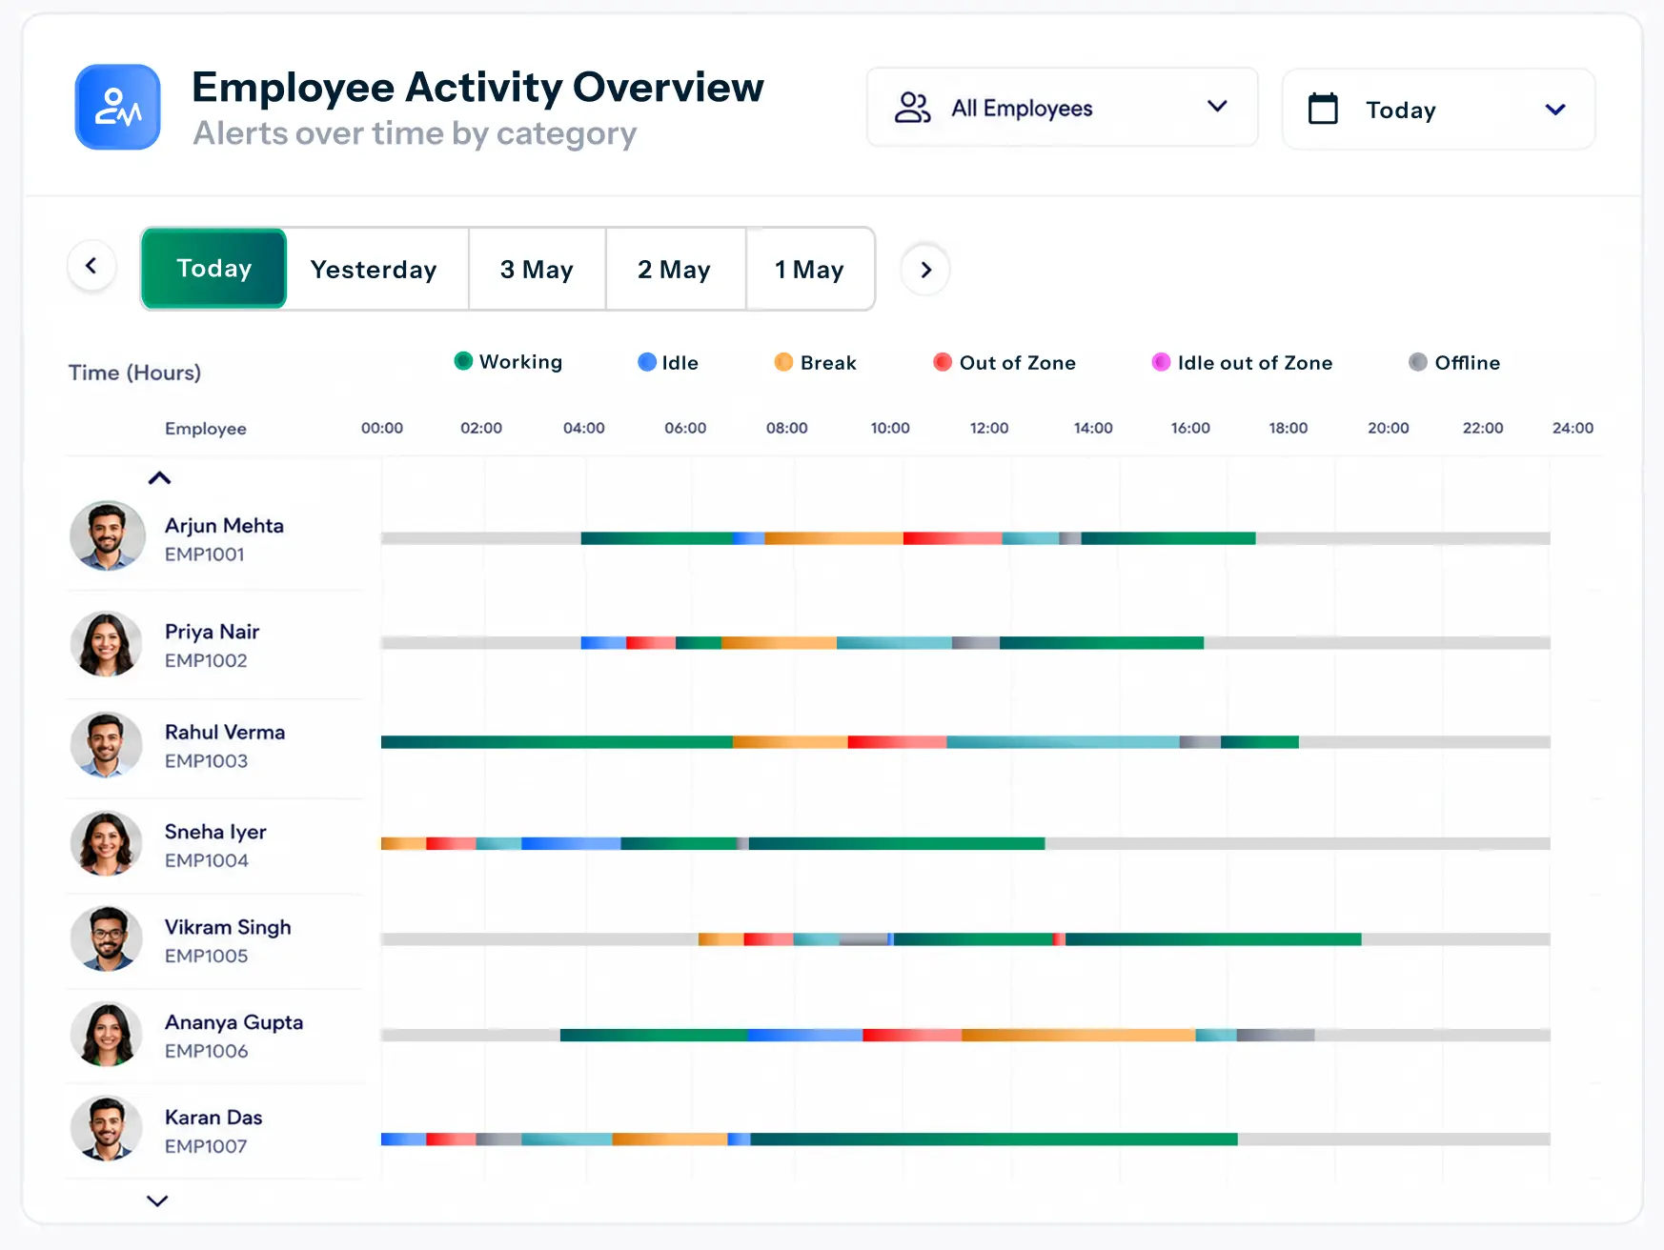Viewport: 1664px width, 1250px height.
Task: Click the people icon in All Employees selector
Action: [912, 108]
